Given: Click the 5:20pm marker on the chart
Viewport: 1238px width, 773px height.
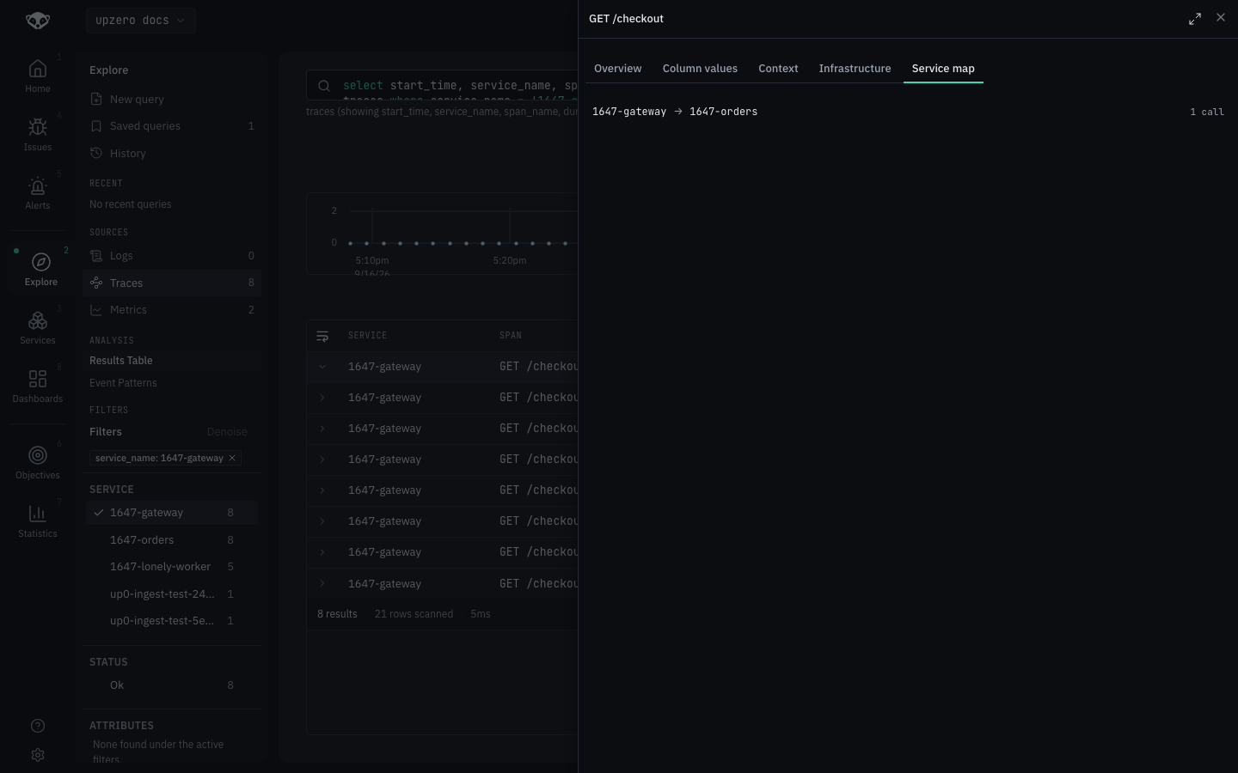Looking at the screenshot, I should point(510,260).
